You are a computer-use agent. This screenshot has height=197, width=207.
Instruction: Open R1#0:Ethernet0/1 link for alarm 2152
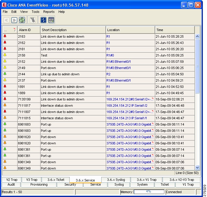click(119, 62)
